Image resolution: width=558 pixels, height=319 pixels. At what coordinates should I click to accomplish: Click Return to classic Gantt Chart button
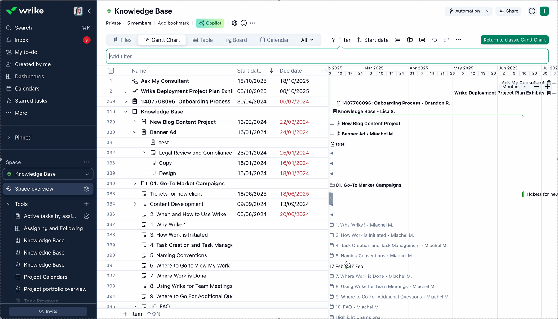514,40
